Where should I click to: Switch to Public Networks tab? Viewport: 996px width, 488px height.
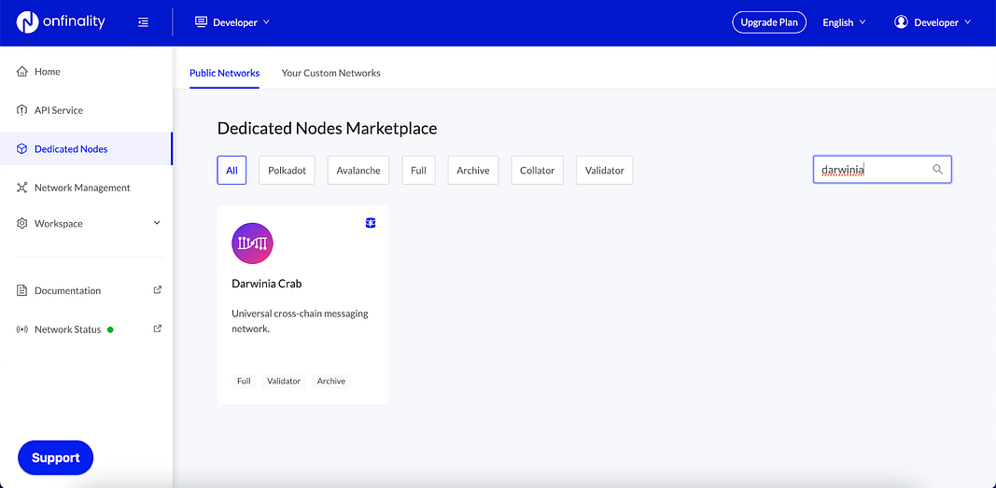click(224, 73)
